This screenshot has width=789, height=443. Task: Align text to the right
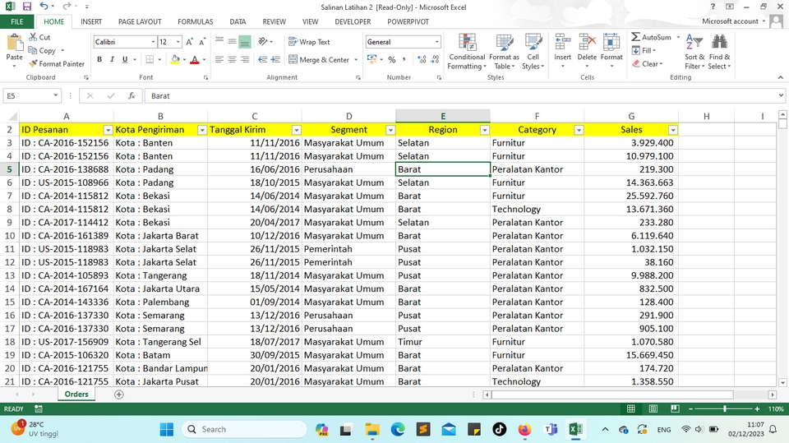[245, 59]
